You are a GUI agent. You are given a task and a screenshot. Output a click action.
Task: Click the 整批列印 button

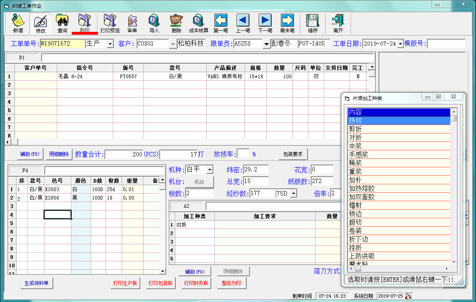[232, 283]
